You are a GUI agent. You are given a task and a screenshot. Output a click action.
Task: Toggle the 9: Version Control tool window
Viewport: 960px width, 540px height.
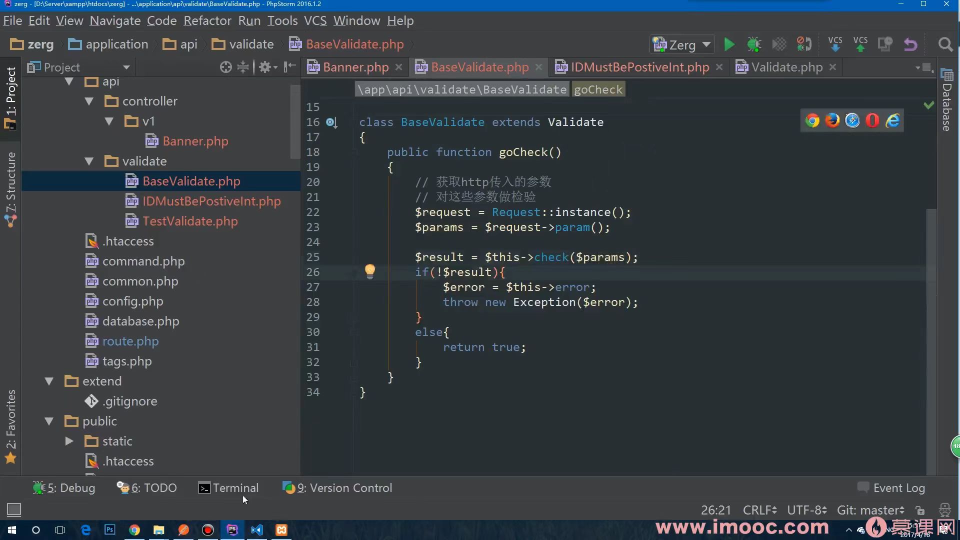[x=337, y=488]
